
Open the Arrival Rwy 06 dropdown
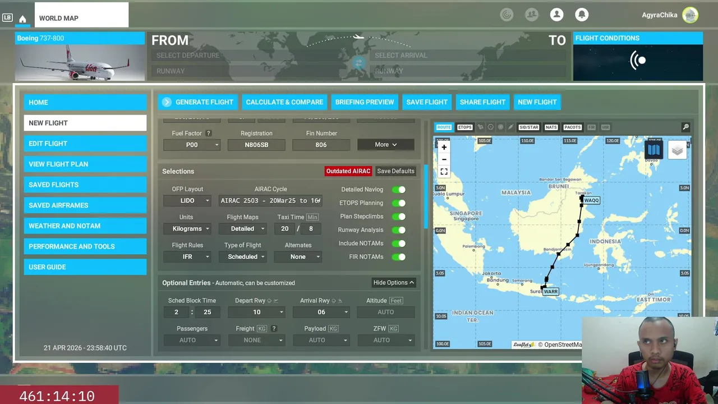point(321,312)
